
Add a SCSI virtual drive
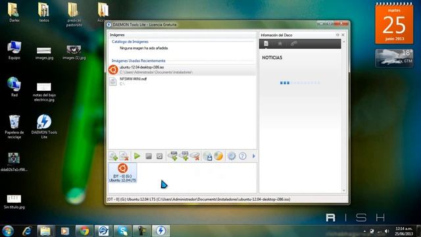[184, 156]
